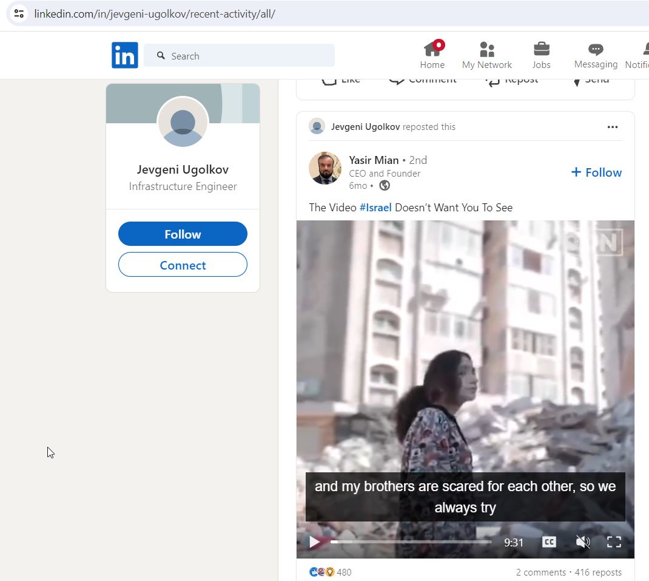
Task: Toggle closed captions with CC button
Action: pyautogui.click(x=549, y=542)
